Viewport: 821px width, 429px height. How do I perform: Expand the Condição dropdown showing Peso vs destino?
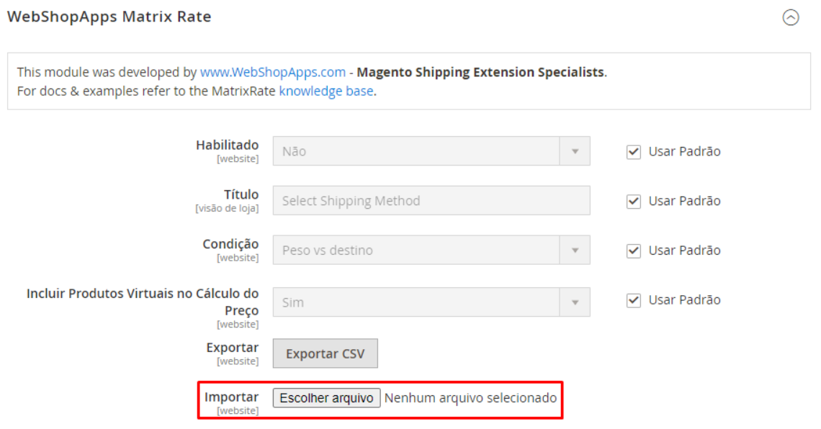point(431,250)
